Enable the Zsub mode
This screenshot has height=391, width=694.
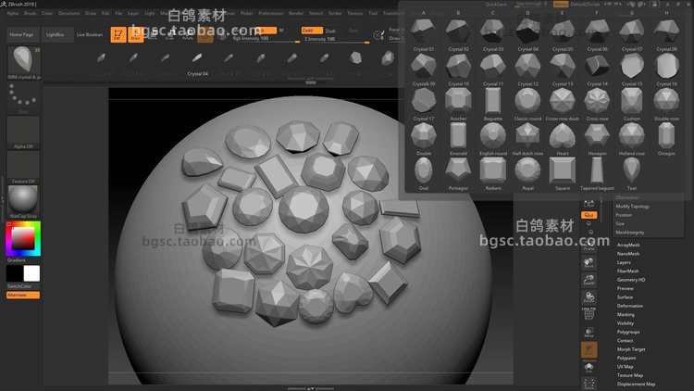click(x=330, y=31)
